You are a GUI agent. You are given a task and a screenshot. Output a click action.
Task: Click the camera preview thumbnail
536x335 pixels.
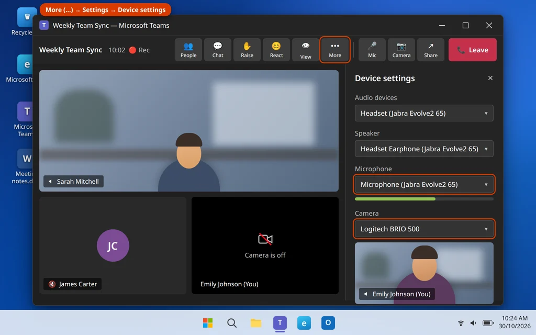pyautogui.click(x=424, y=273)
